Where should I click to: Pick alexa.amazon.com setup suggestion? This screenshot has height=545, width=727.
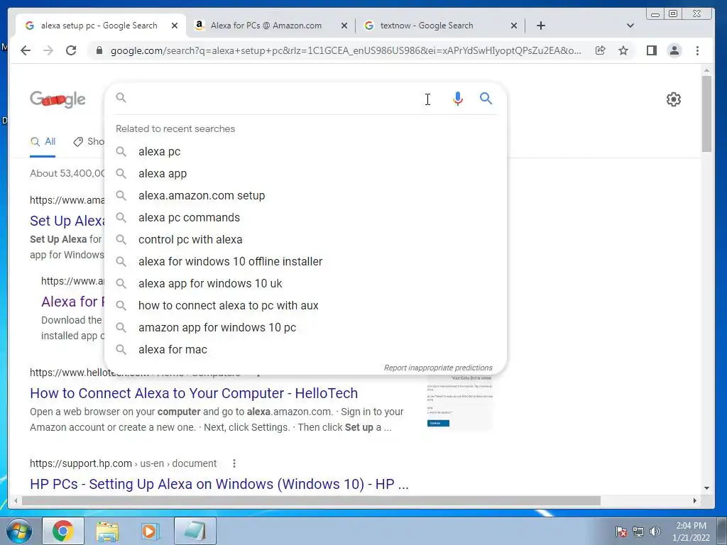tap(305, 196)
